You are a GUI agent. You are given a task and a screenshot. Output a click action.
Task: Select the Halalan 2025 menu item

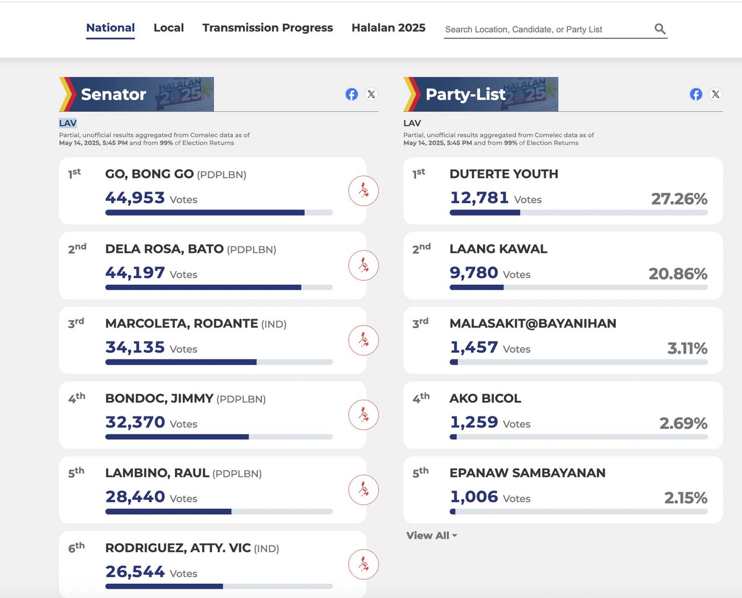click(388, 27)
